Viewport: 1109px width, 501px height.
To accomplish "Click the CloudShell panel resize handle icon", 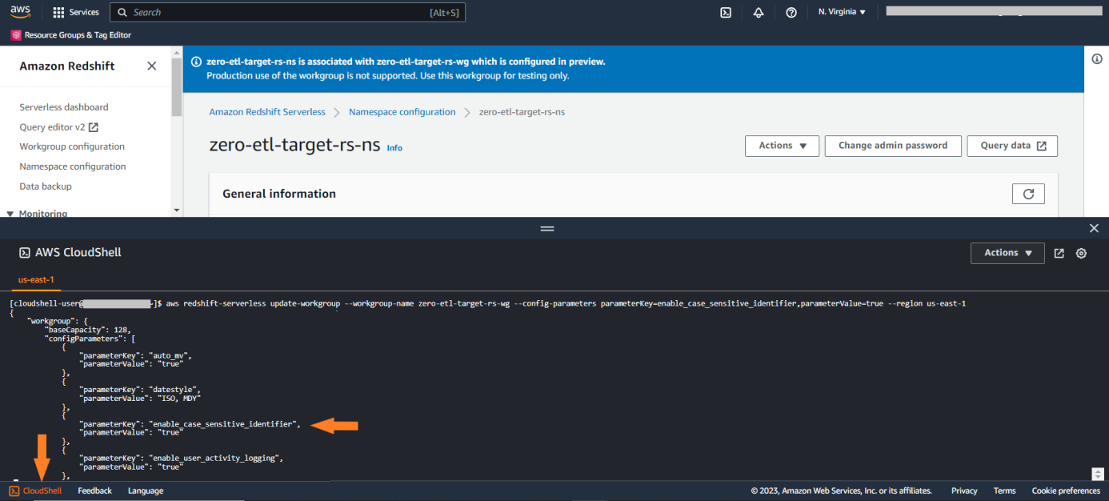I will 547,228.
